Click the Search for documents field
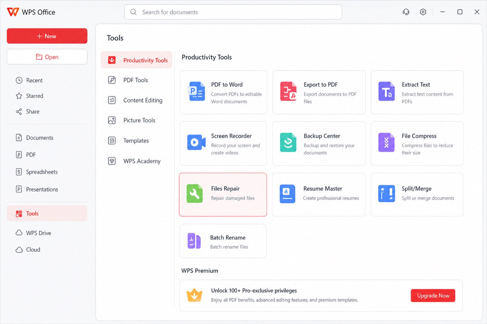Viewport: 487px width, 324px height. [x=233, y=12]
